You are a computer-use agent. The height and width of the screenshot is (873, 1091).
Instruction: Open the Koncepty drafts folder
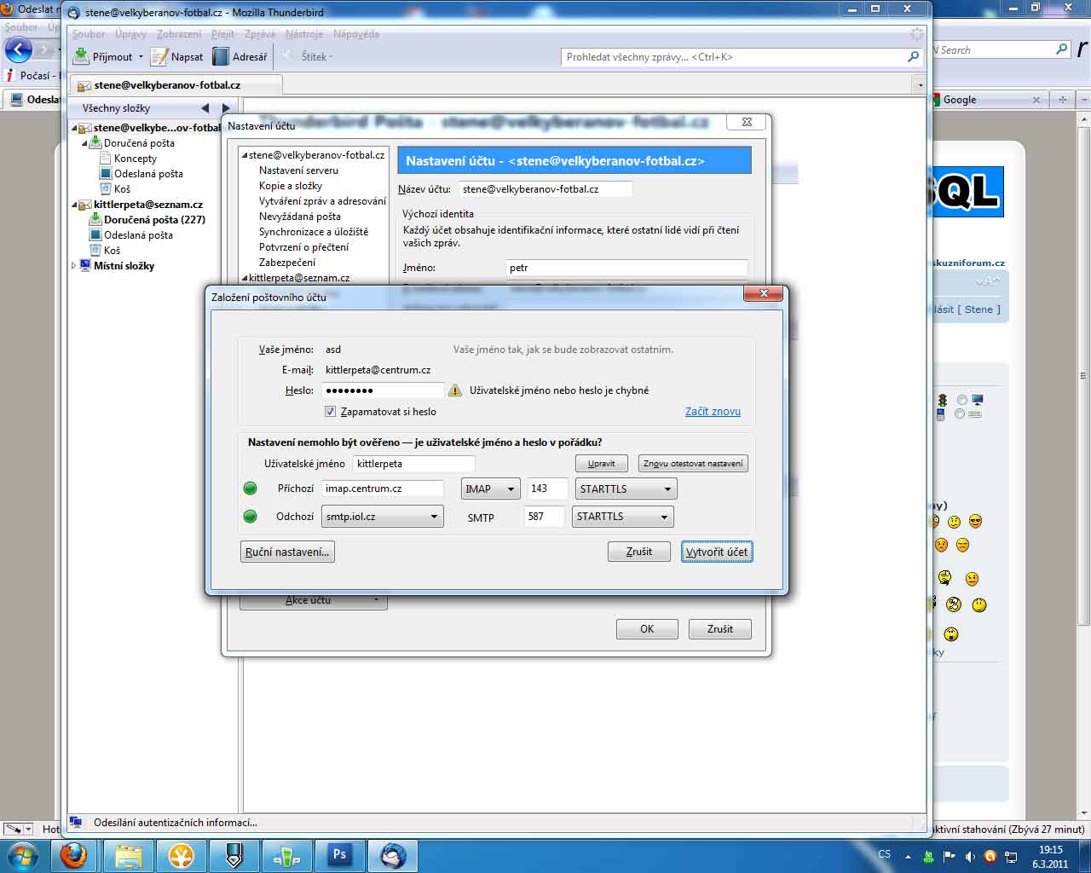pos(135,159)
